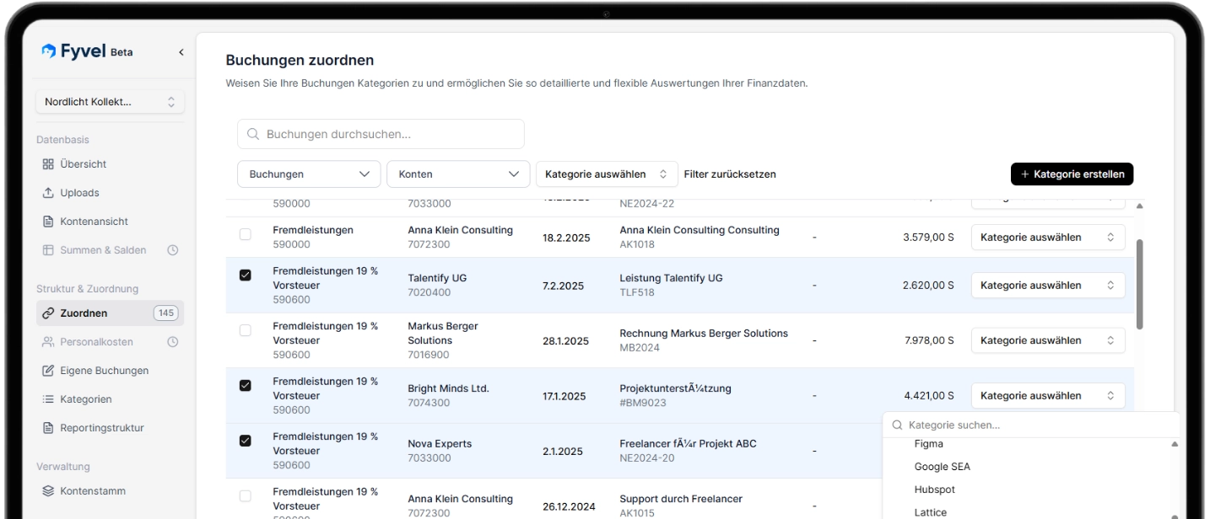Open category dropdown for the Talentify UG row
Screen dimensions: 1210x519
tap(1048, 286)
